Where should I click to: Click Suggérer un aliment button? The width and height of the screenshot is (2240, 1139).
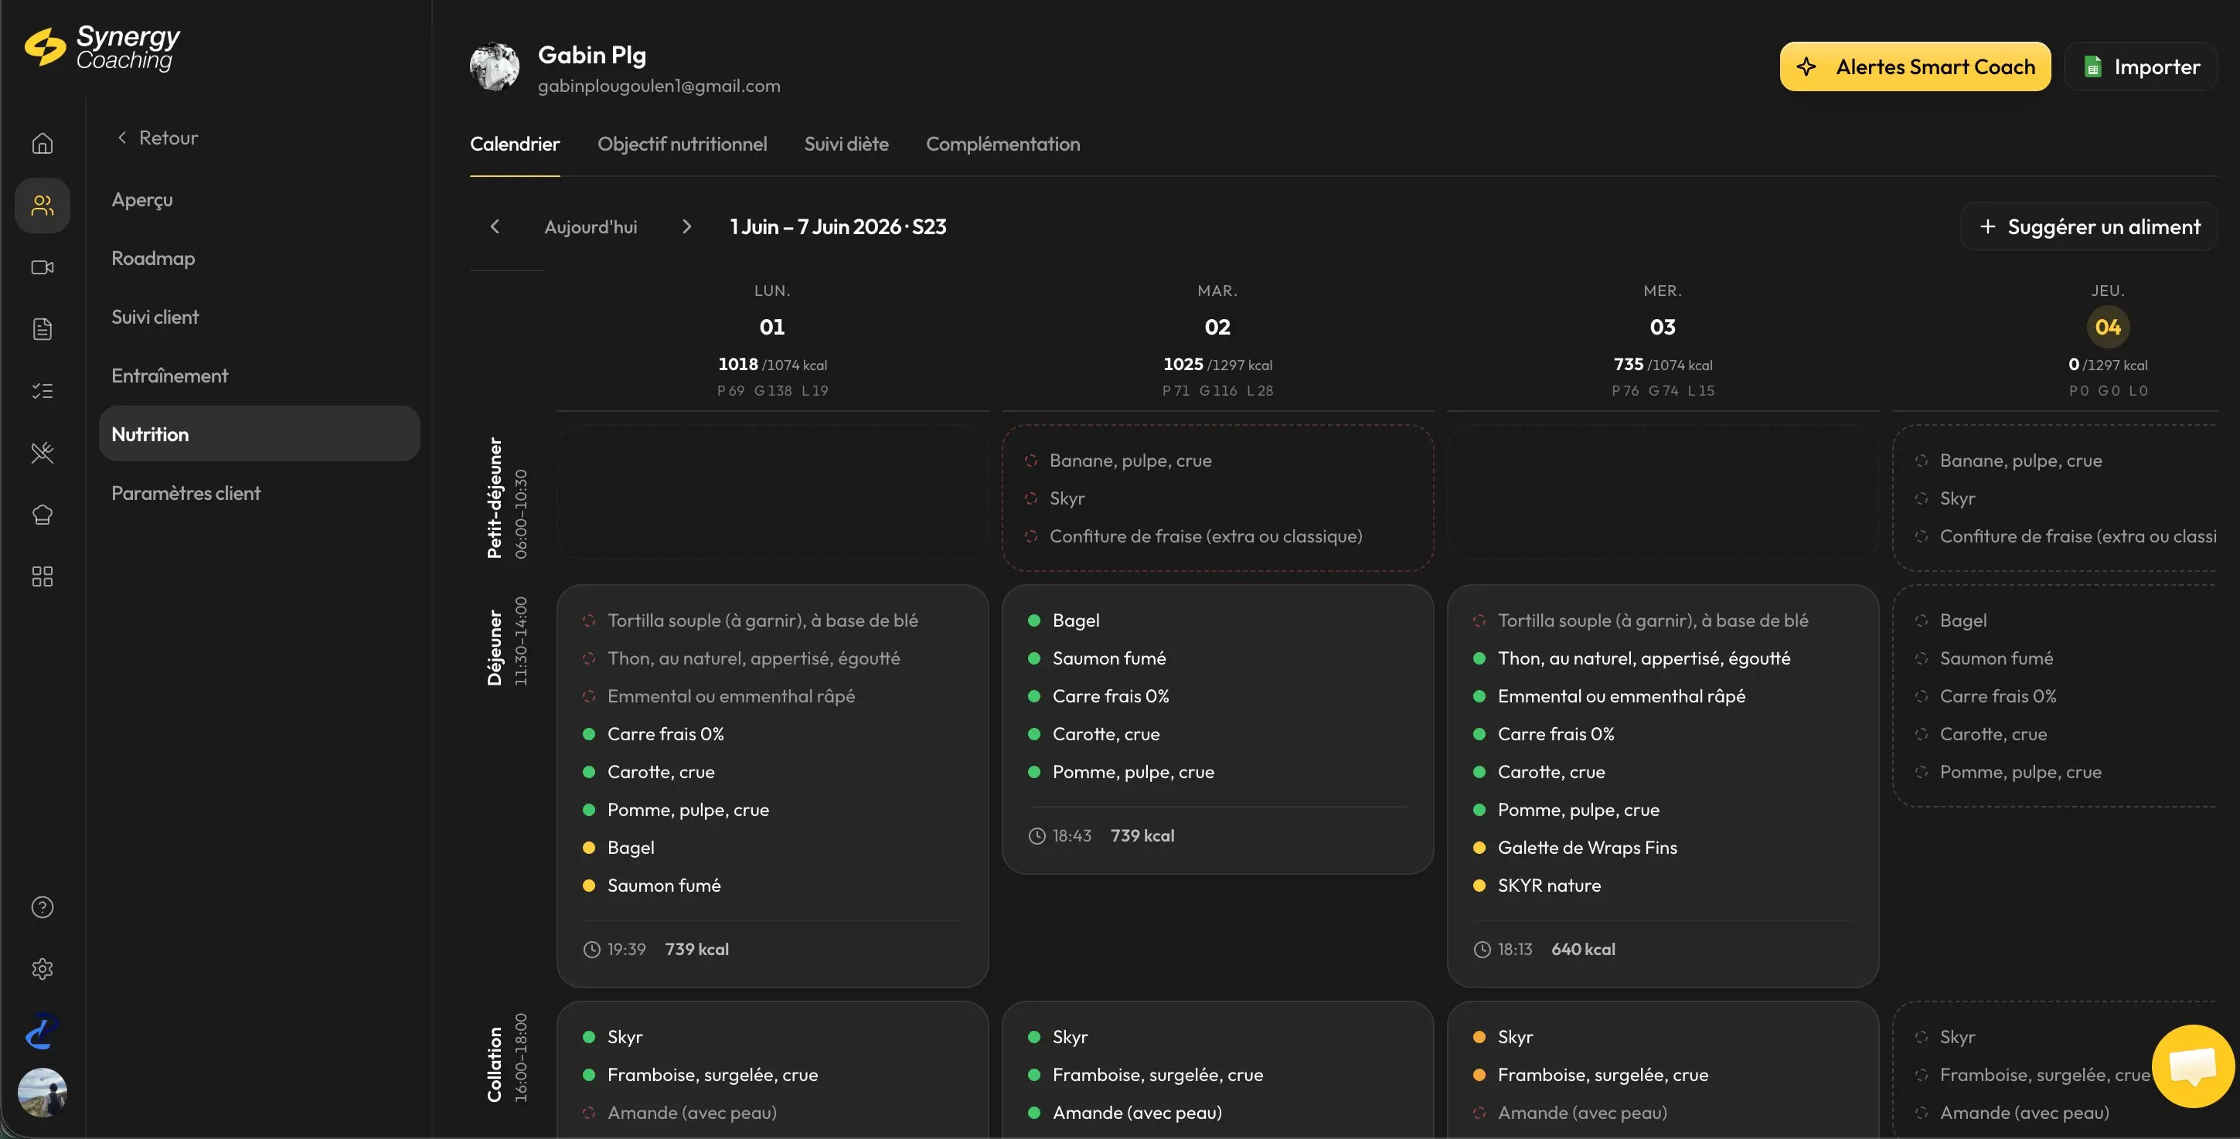pyautogui.click(x=2089, y=227)
